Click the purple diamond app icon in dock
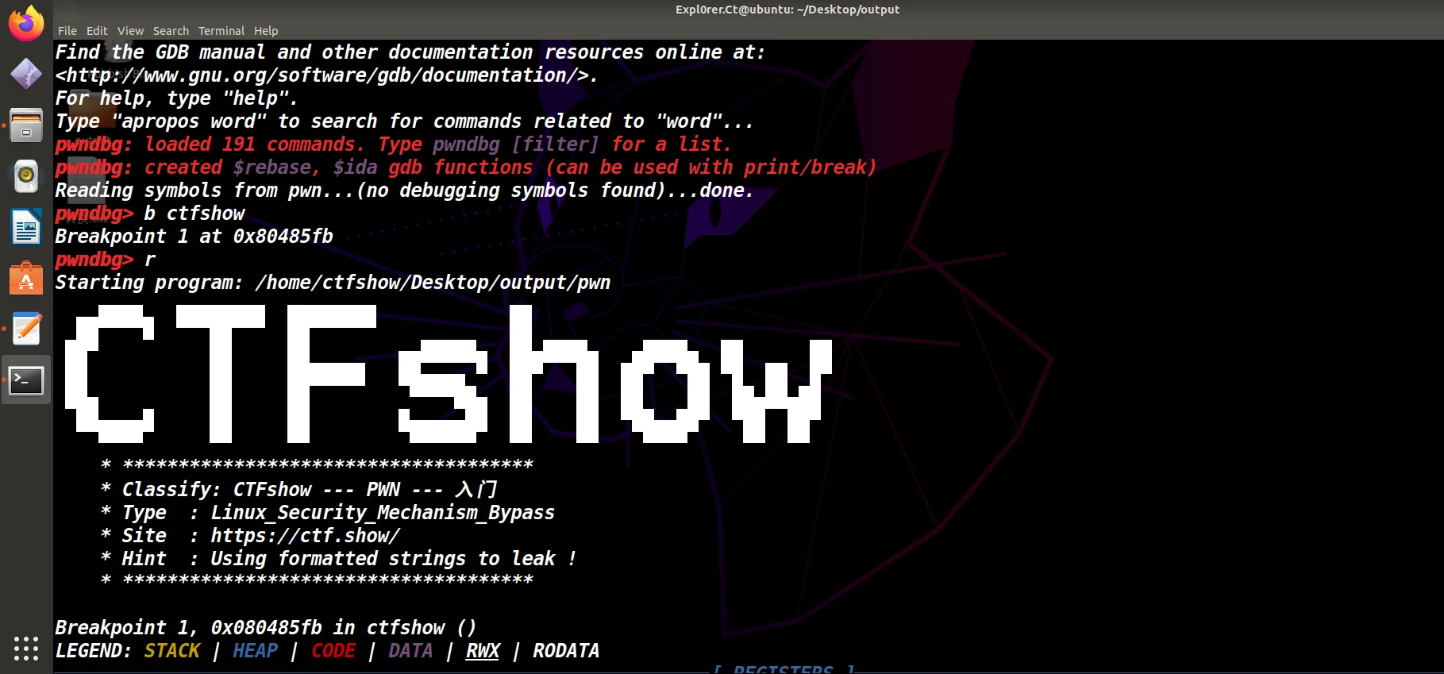 pyautogui.click(x=26, y=74)
